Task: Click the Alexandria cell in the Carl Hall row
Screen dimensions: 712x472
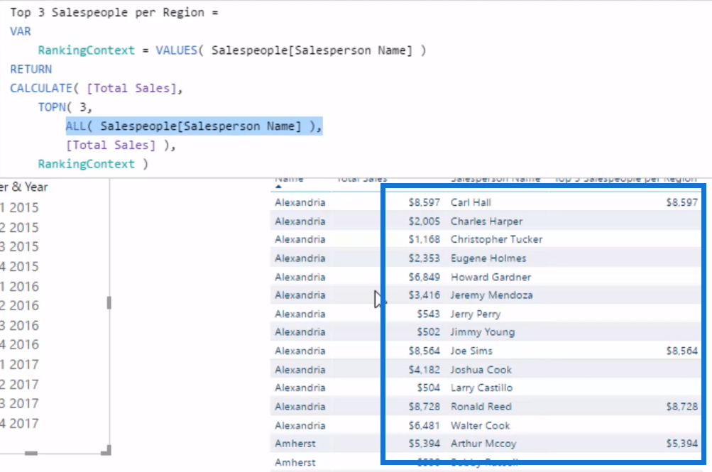Action: 300,202
